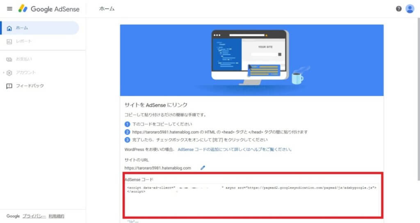Click the サイトの URL label
Viewport: 420px width, 223px height.
click(136, 160)
